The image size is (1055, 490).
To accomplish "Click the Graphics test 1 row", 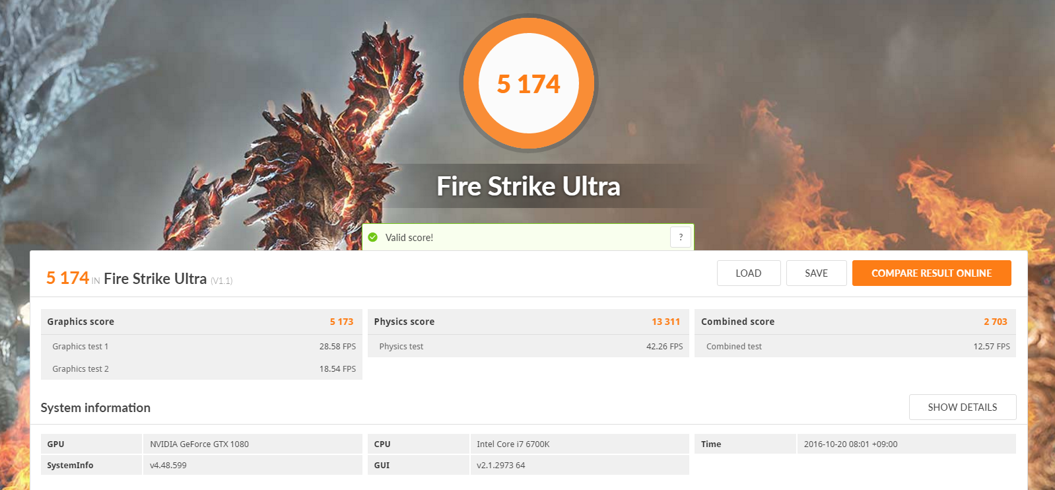I will [x=201, y=346].
